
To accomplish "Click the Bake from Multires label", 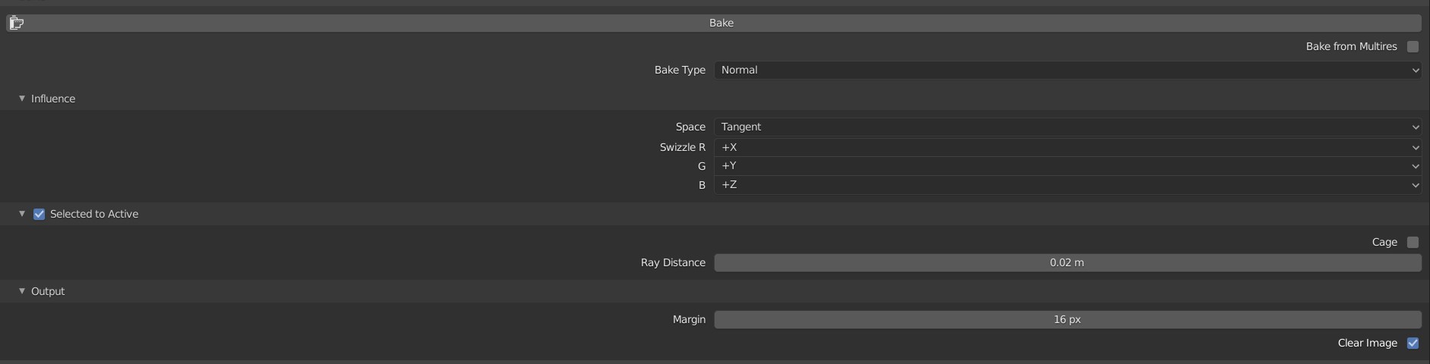I will [1351, 46].
